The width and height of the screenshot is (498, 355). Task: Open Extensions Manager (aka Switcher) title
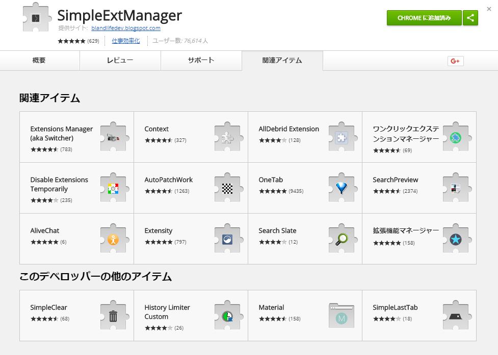coord(61,133)
